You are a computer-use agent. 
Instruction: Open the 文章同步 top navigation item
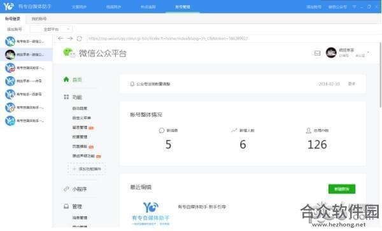[x=79, y=7]
